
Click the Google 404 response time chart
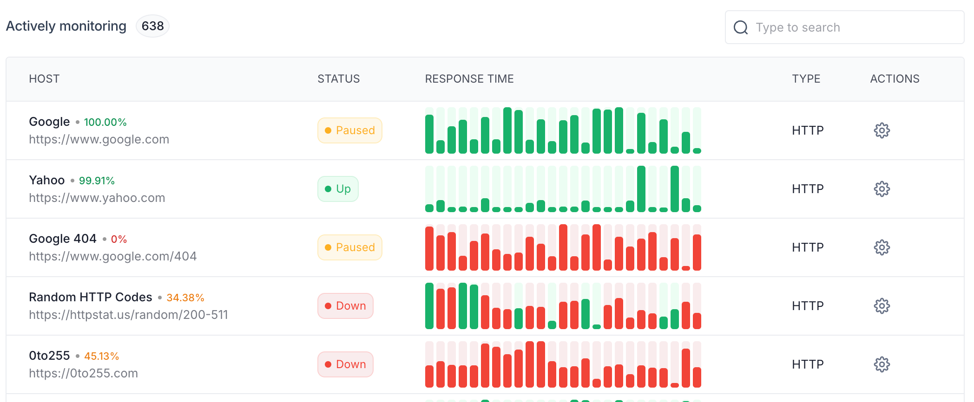pyautogui.click(x=563, y=247)
